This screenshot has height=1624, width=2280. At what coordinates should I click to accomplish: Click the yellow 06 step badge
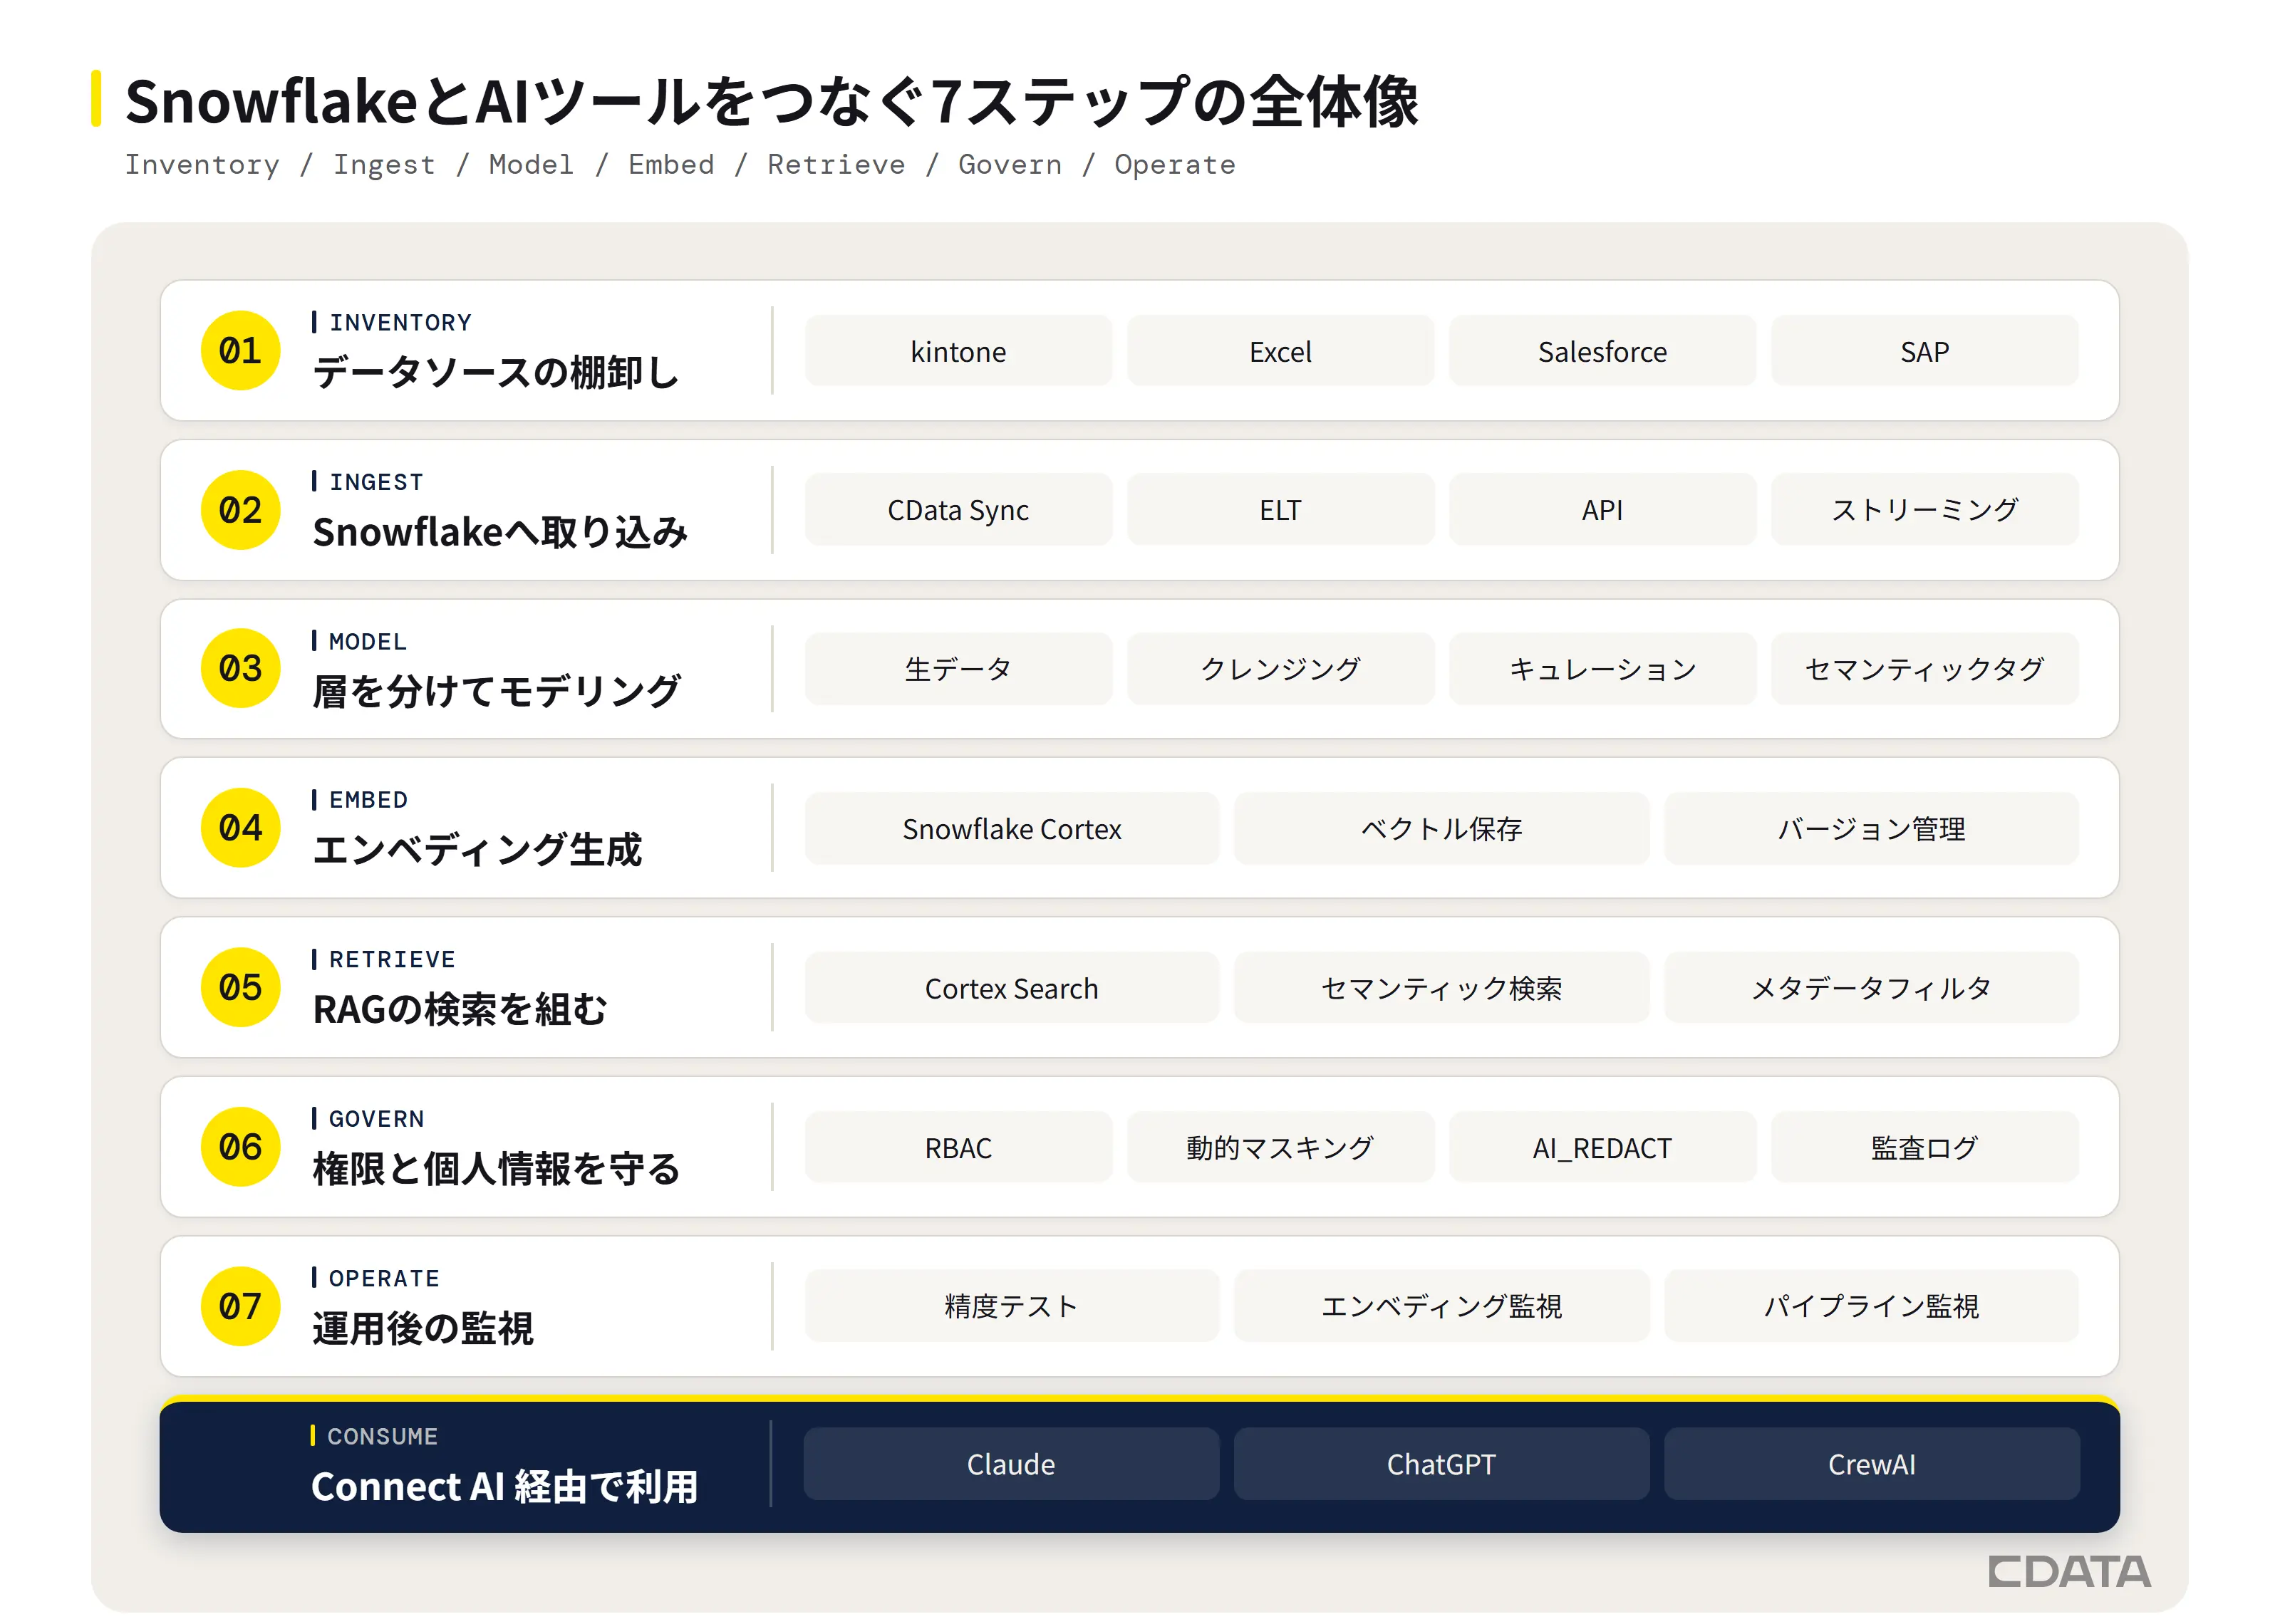click(x=240, y=1147)
